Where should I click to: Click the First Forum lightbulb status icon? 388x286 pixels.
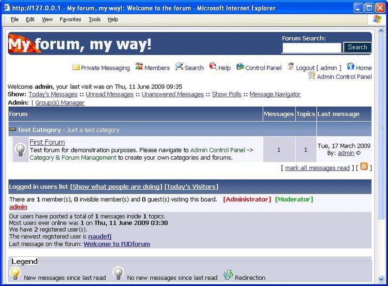pyautogui.click(x=20, y=150)
